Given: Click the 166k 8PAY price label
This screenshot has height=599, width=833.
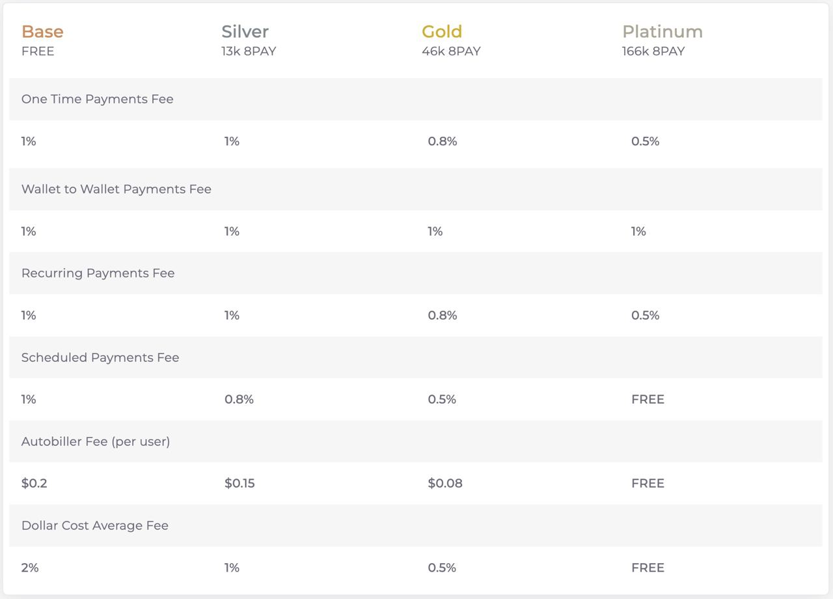Looking at the screenshot, I should (x=653, y=51).
